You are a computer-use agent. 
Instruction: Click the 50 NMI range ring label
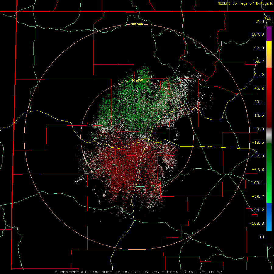click(137, 81)
